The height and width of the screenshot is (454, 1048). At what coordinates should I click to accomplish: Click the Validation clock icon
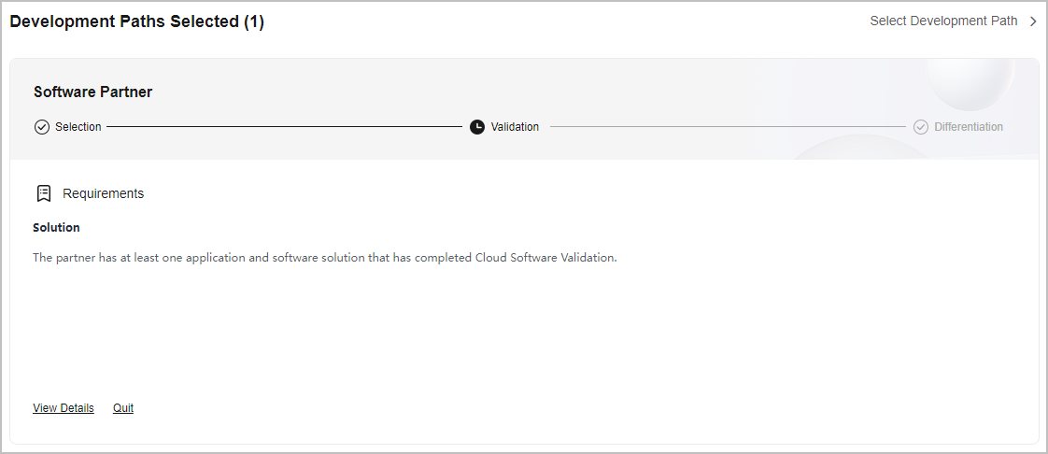[477, 127]
